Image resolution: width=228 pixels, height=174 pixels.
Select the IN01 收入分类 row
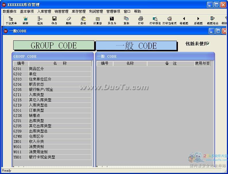click(x=52, y=142)
